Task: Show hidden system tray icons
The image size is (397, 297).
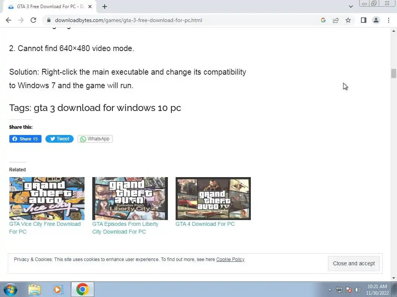Action: [330, 290]
